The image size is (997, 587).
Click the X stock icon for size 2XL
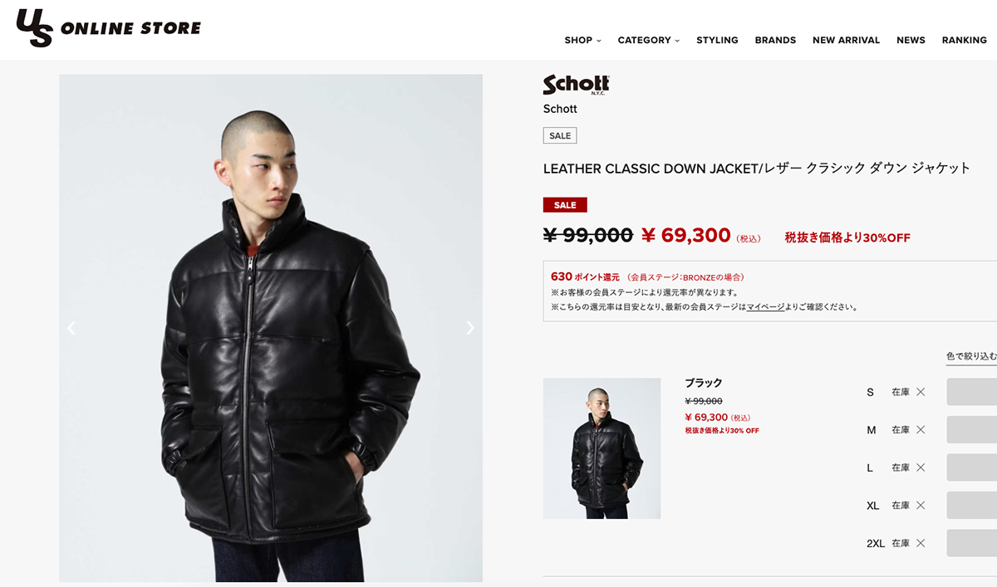tap(921, 543)
